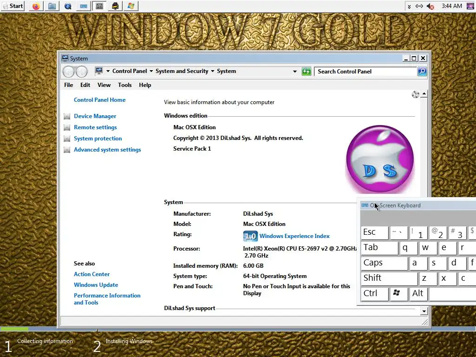Open Device Manager link
The height and width of the screenshot is (357, 476).
95,116
